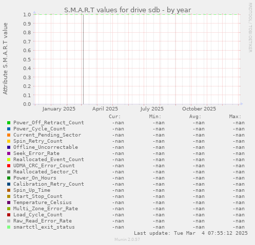Click the Avg: column header
This screenshot has height=245, width=255.
[x=195, y=117]
